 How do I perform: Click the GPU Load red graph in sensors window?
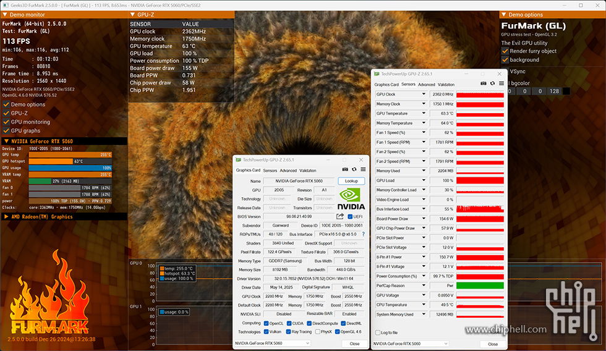tap(480, 180)
